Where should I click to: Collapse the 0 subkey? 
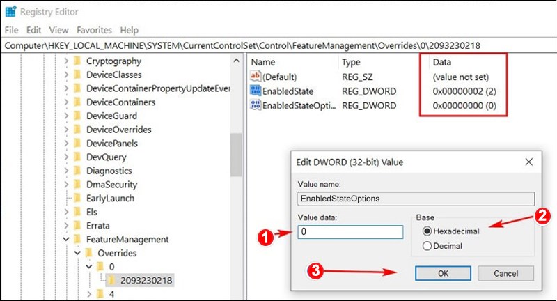click(89, 267)
